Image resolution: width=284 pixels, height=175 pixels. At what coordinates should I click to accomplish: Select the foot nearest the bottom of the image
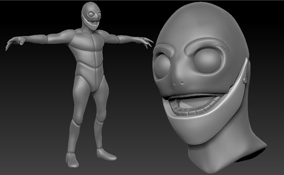point(72,160)
